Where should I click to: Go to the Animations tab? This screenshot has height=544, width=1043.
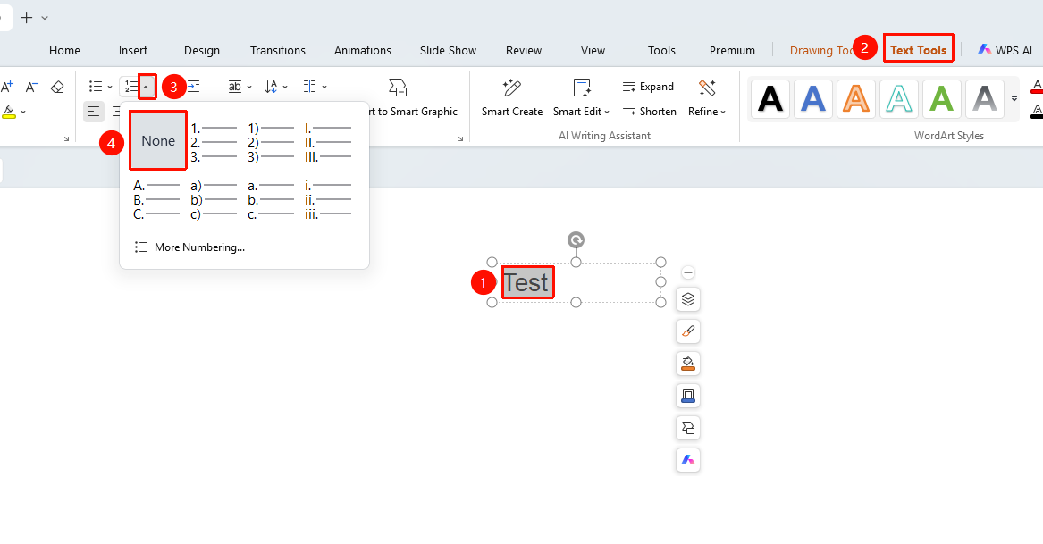363,51
